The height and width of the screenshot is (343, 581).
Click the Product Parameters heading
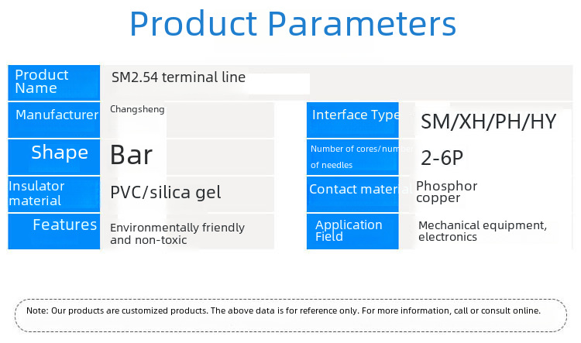coord(293,24)
